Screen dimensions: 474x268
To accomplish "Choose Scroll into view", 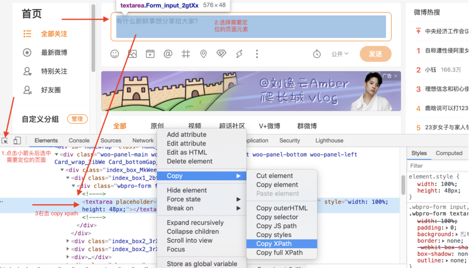I will 201,240.
